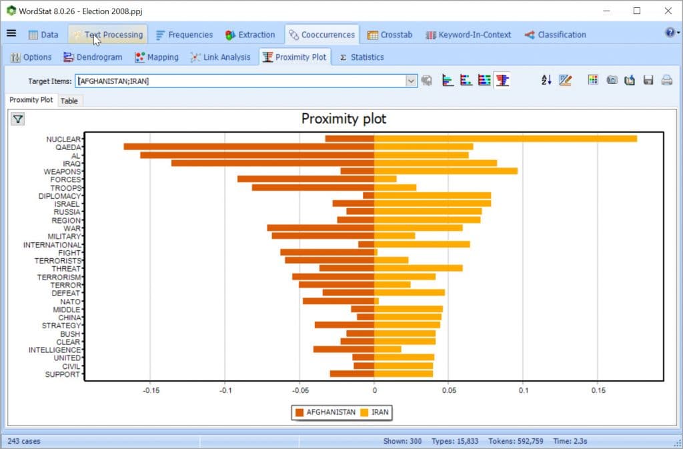Viewport: 683px width, 449px height.
Task: Open the filter funnel icon above the plot
Action: [16, 118]
